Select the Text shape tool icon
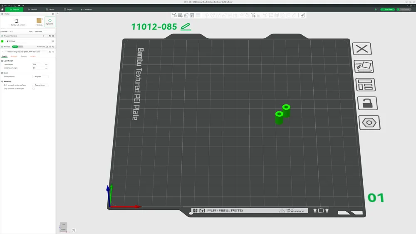This screenshot has height=234, width=416. click(253, 15)
